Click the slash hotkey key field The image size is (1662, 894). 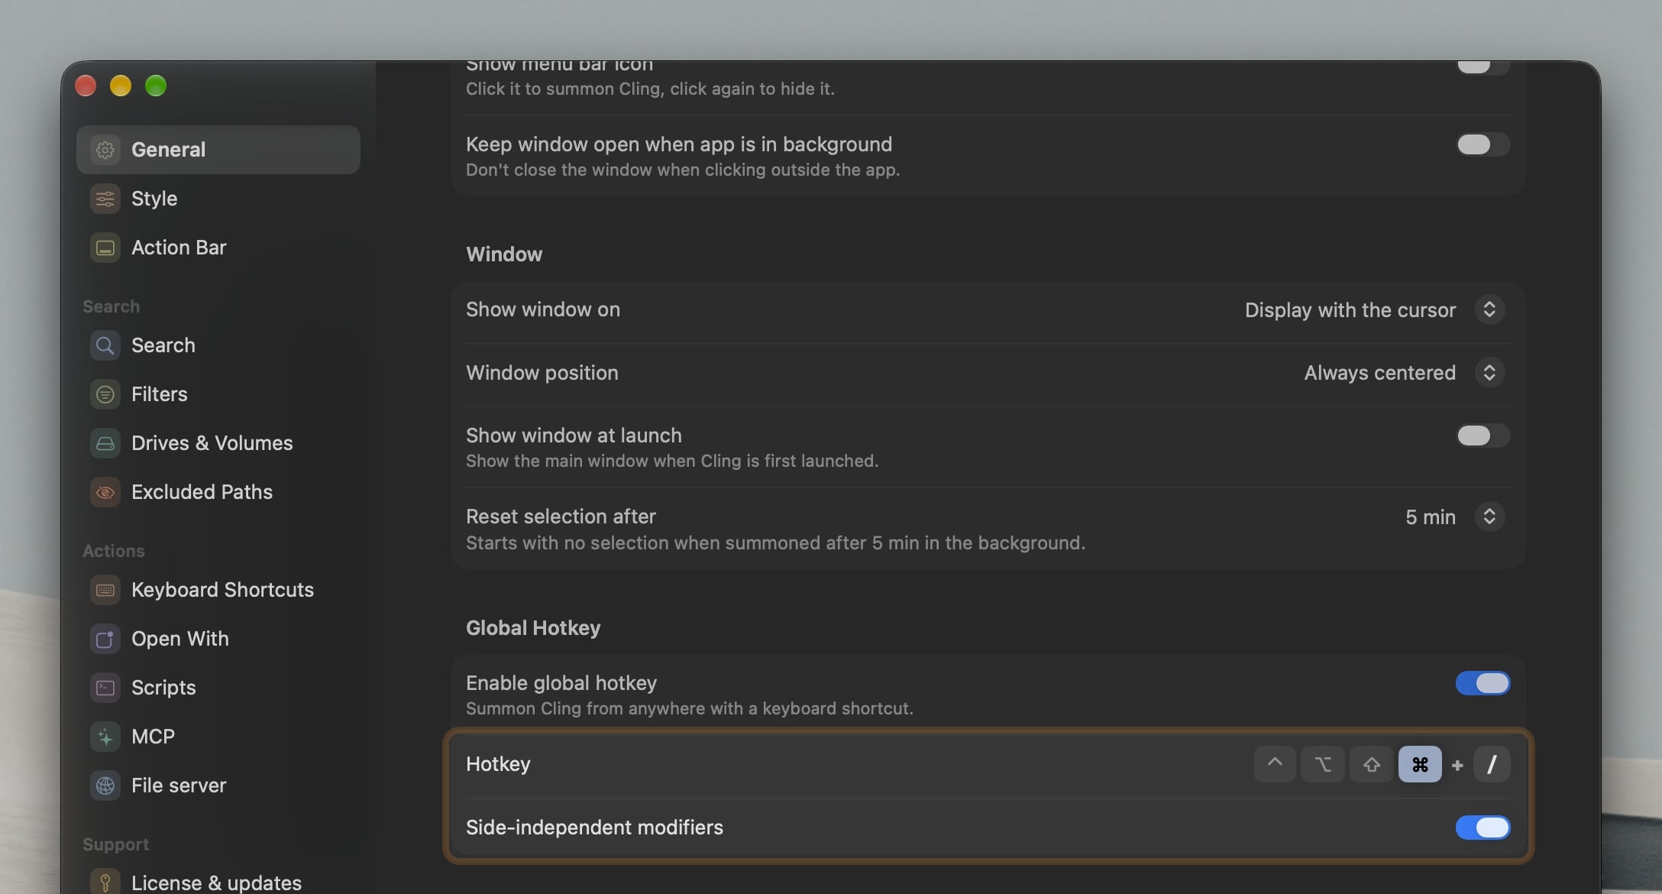[x=1492, y=764]
